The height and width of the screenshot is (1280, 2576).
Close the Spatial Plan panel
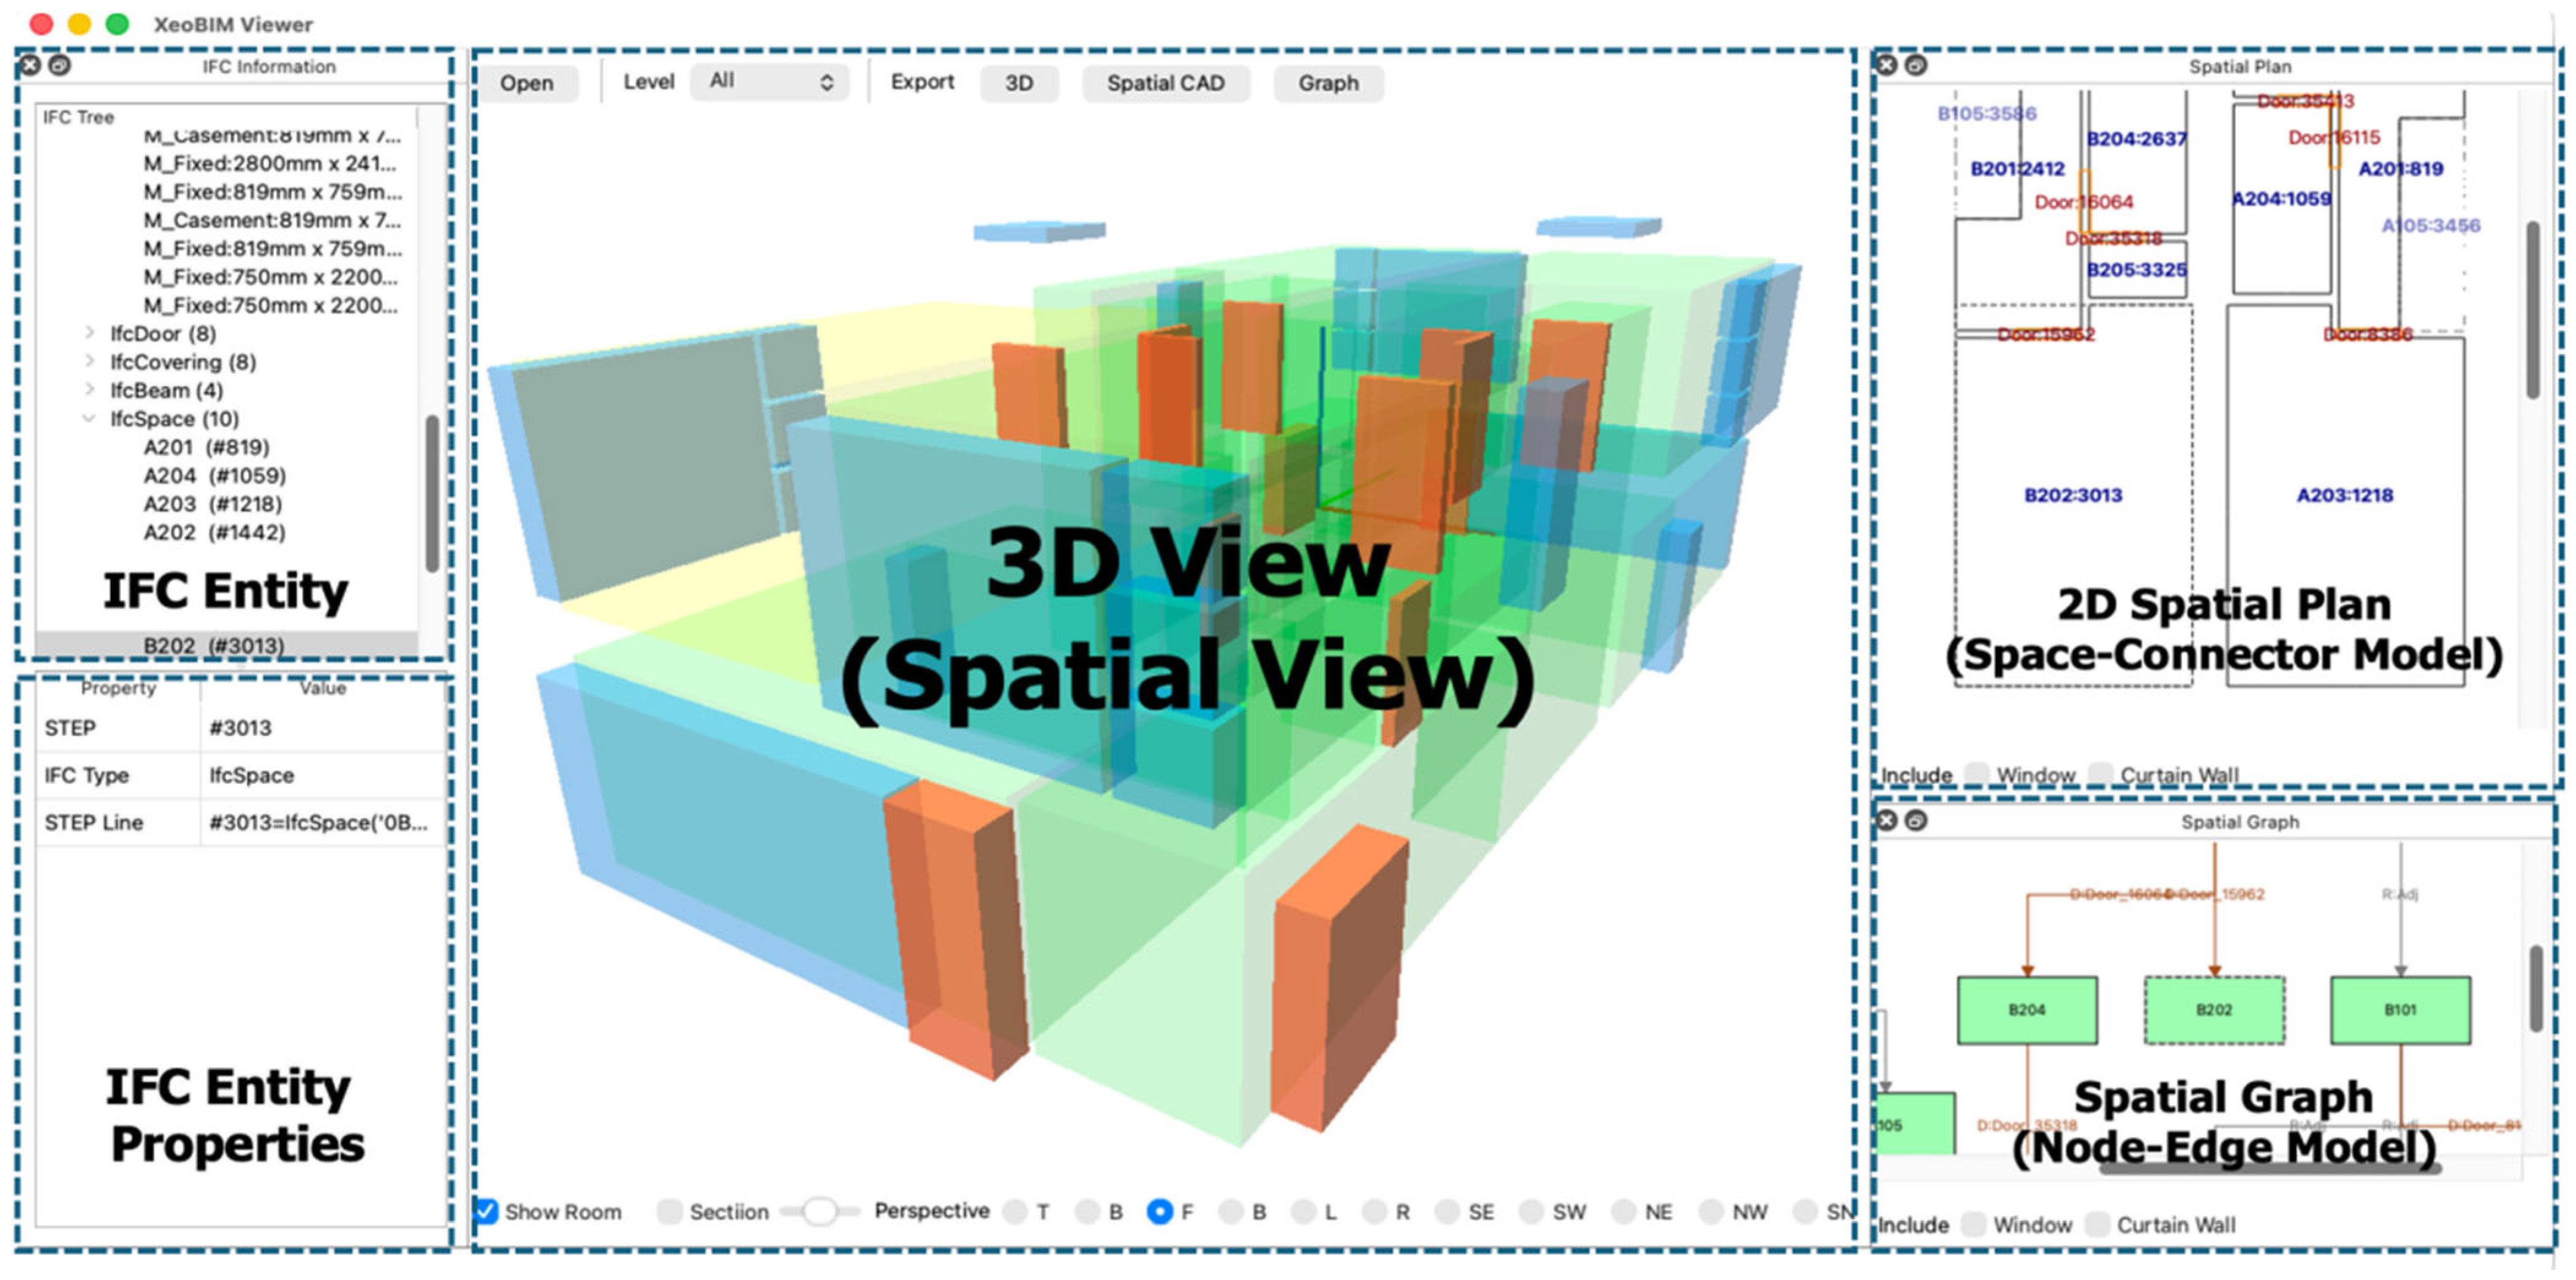coord(1886,65)
